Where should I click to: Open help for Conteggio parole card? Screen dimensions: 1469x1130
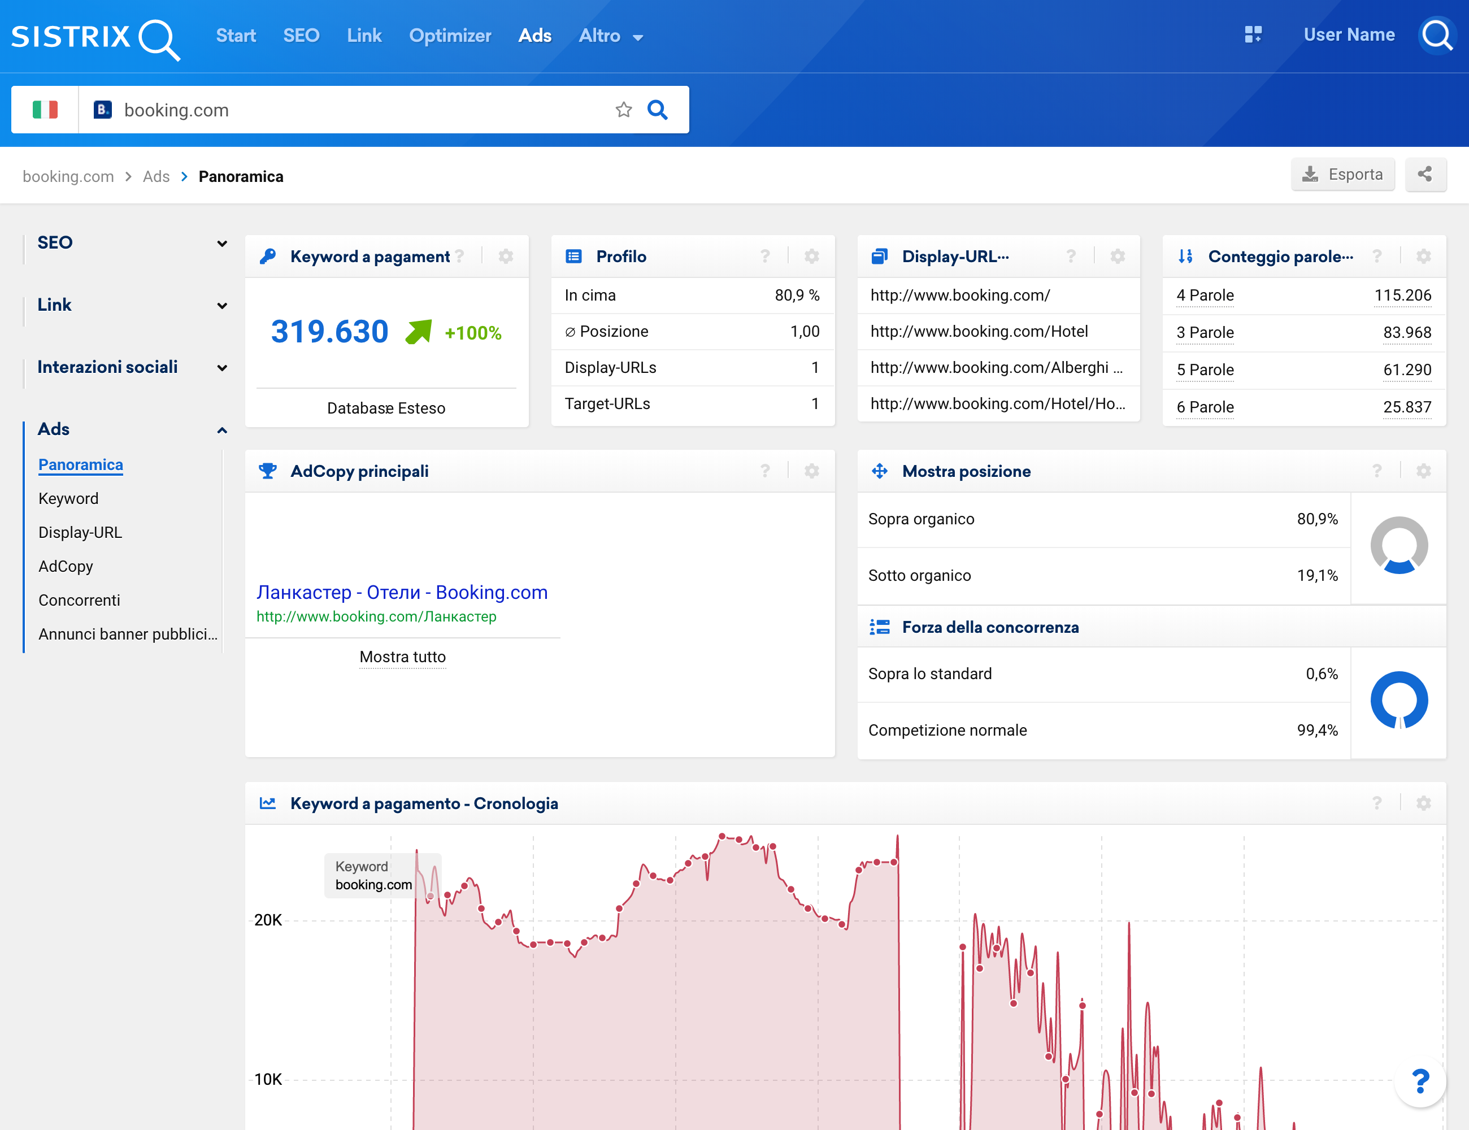click(1377, 257)
